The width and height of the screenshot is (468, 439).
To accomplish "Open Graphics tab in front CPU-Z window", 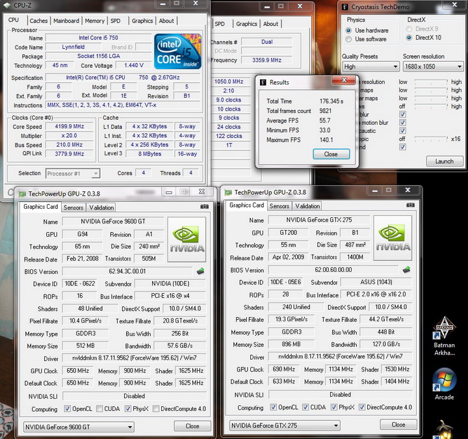I will 142,21.
